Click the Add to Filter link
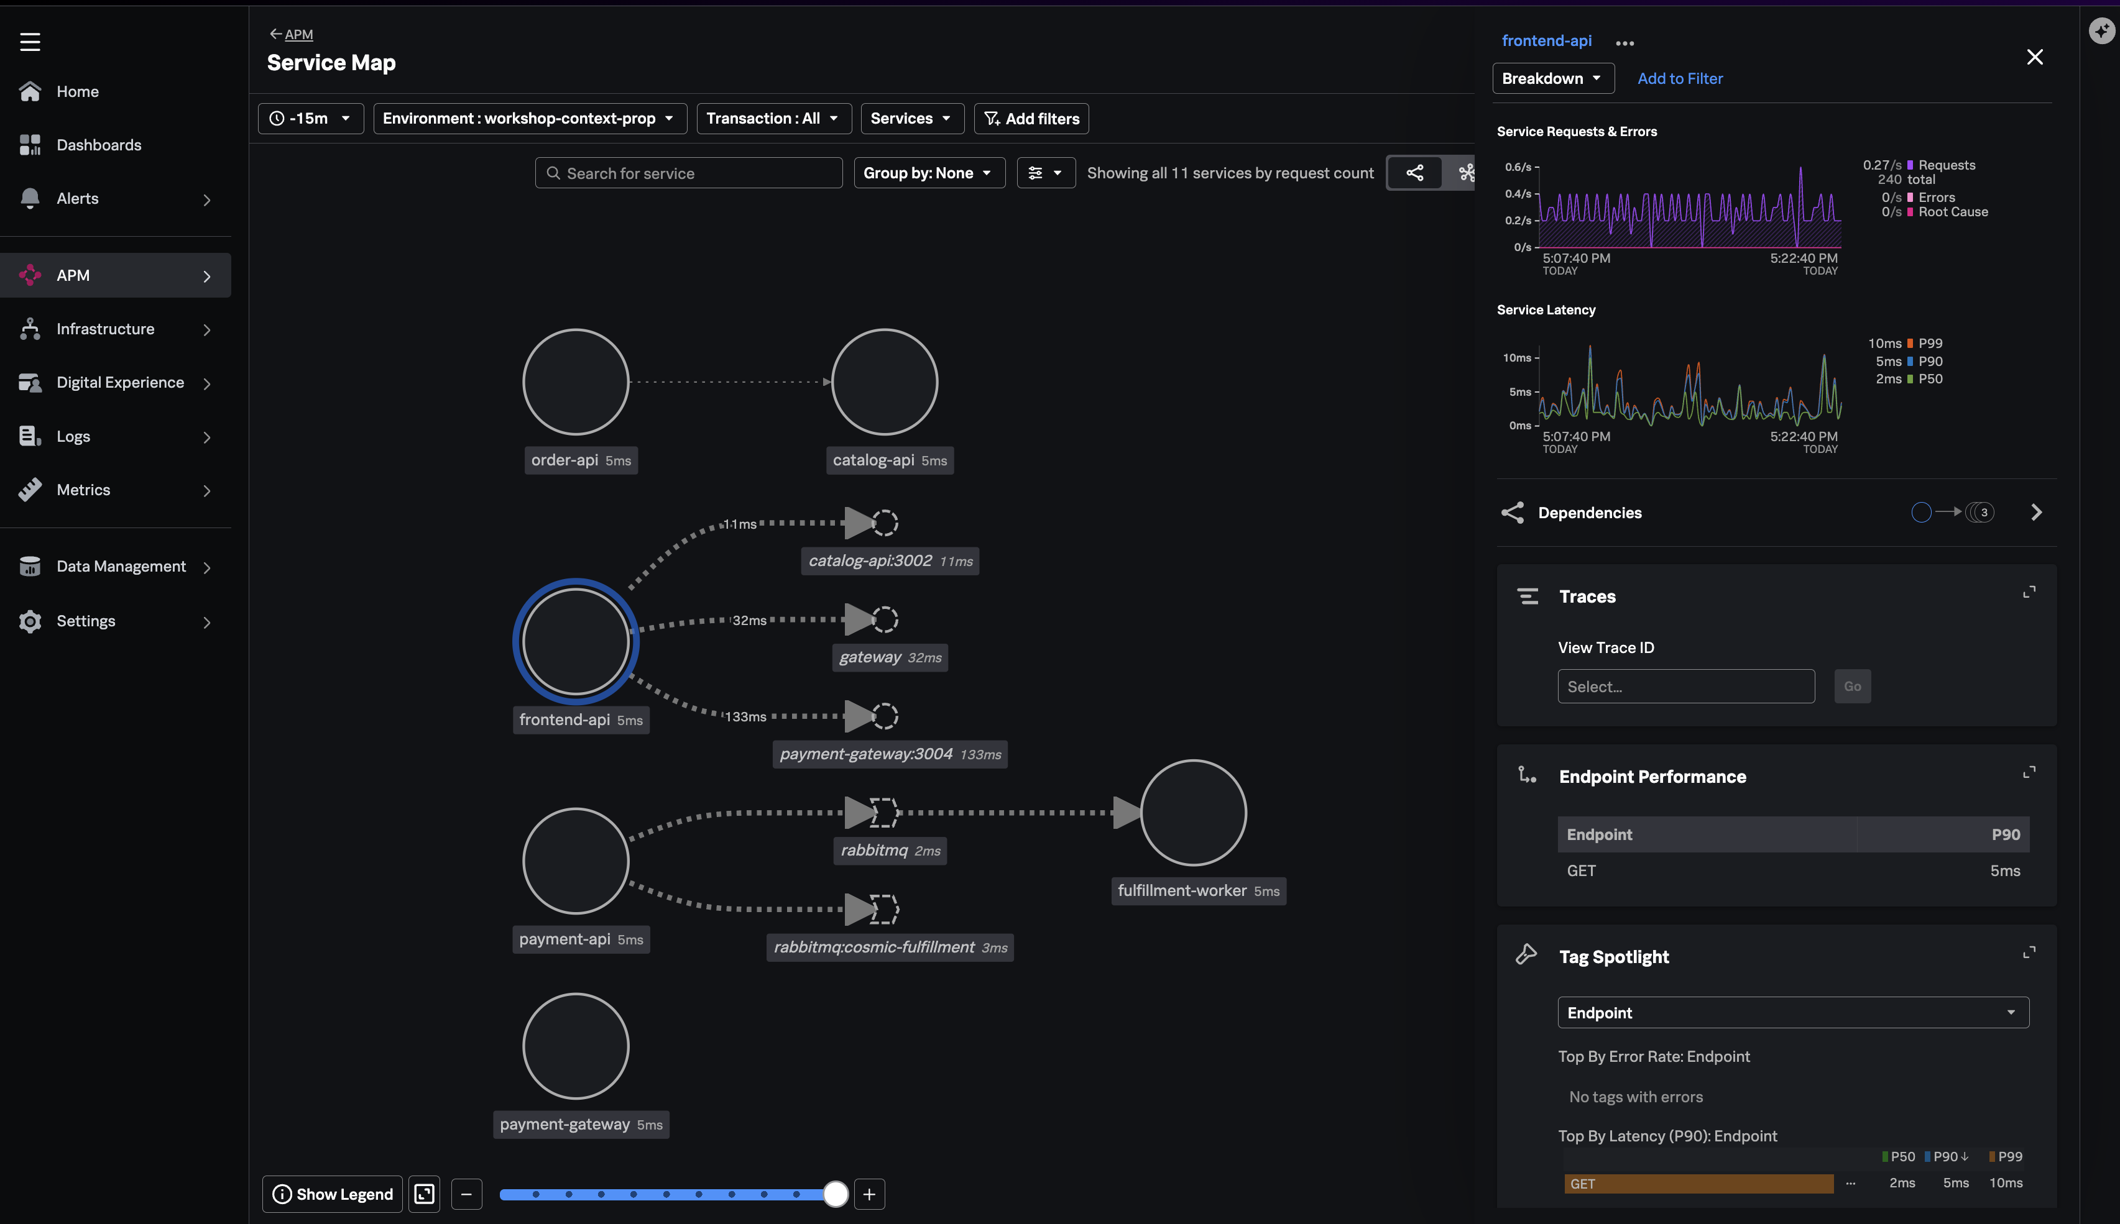Viewport: 2120px width, 1224px height. coord(1680,78)
